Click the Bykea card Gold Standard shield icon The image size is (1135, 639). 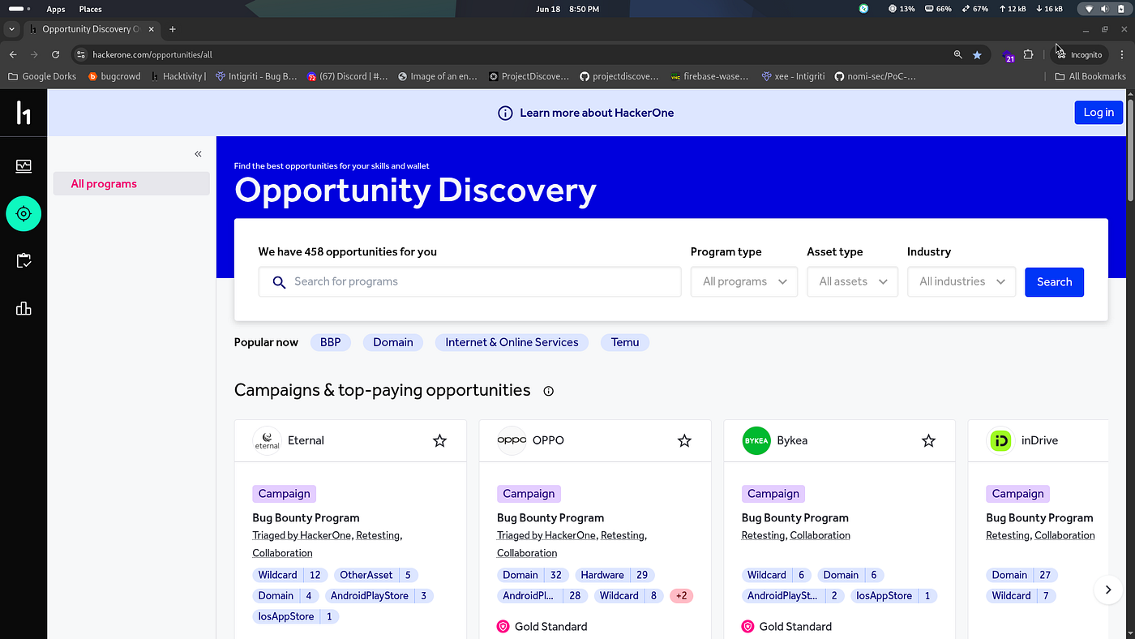pos(747,626)
